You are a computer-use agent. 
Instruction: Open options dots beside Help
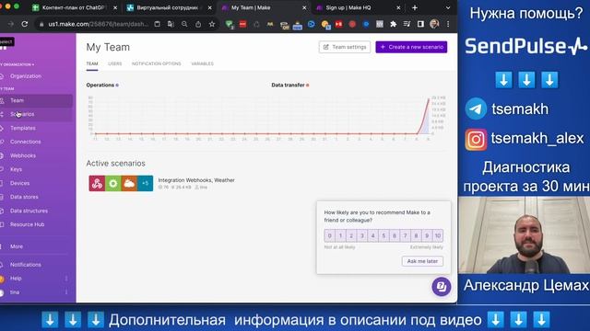tap(66, 279)
